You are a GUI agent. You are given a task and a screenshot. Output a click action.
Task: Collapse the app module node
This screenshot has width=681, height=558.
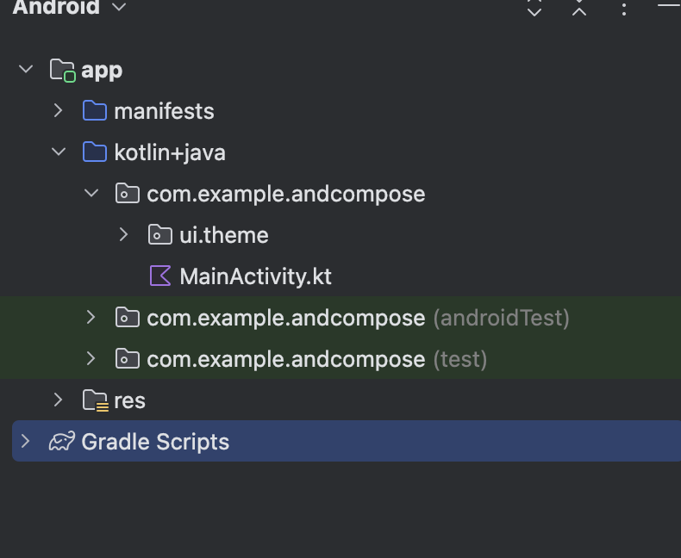(x=26, y=70)
